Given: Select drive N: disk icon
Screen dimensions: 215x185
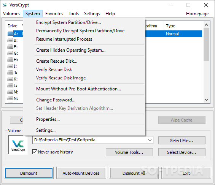Looking at the screenshot, I should (x=10, y=98).
